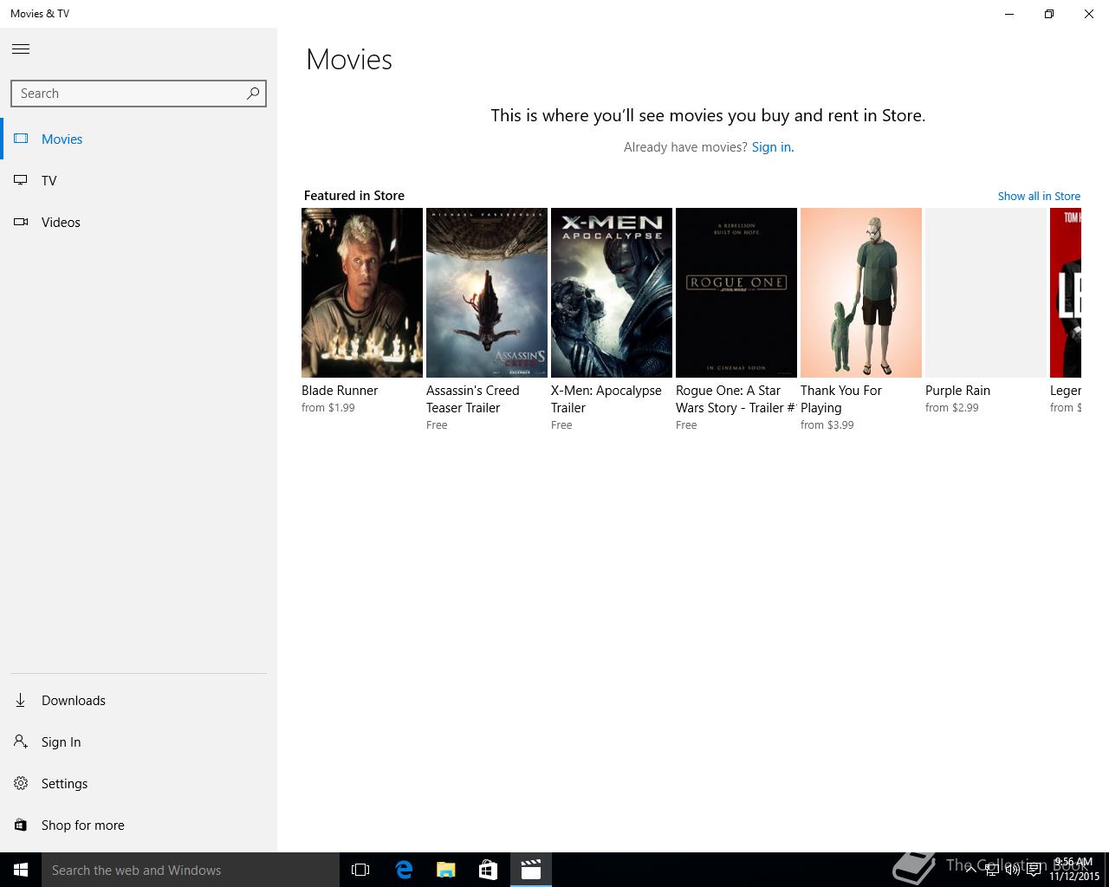Open Thank You For Playing poster
This screenshot has height=887, width=1109.
(x=861, y=293)
